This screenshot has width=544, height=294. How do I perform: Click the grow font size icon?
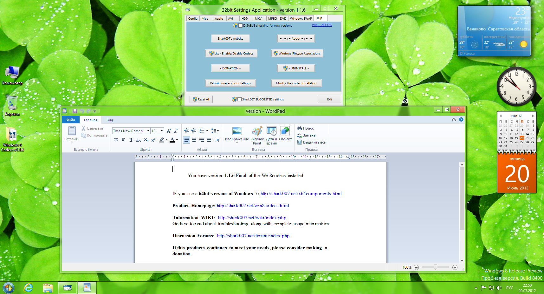169,131
